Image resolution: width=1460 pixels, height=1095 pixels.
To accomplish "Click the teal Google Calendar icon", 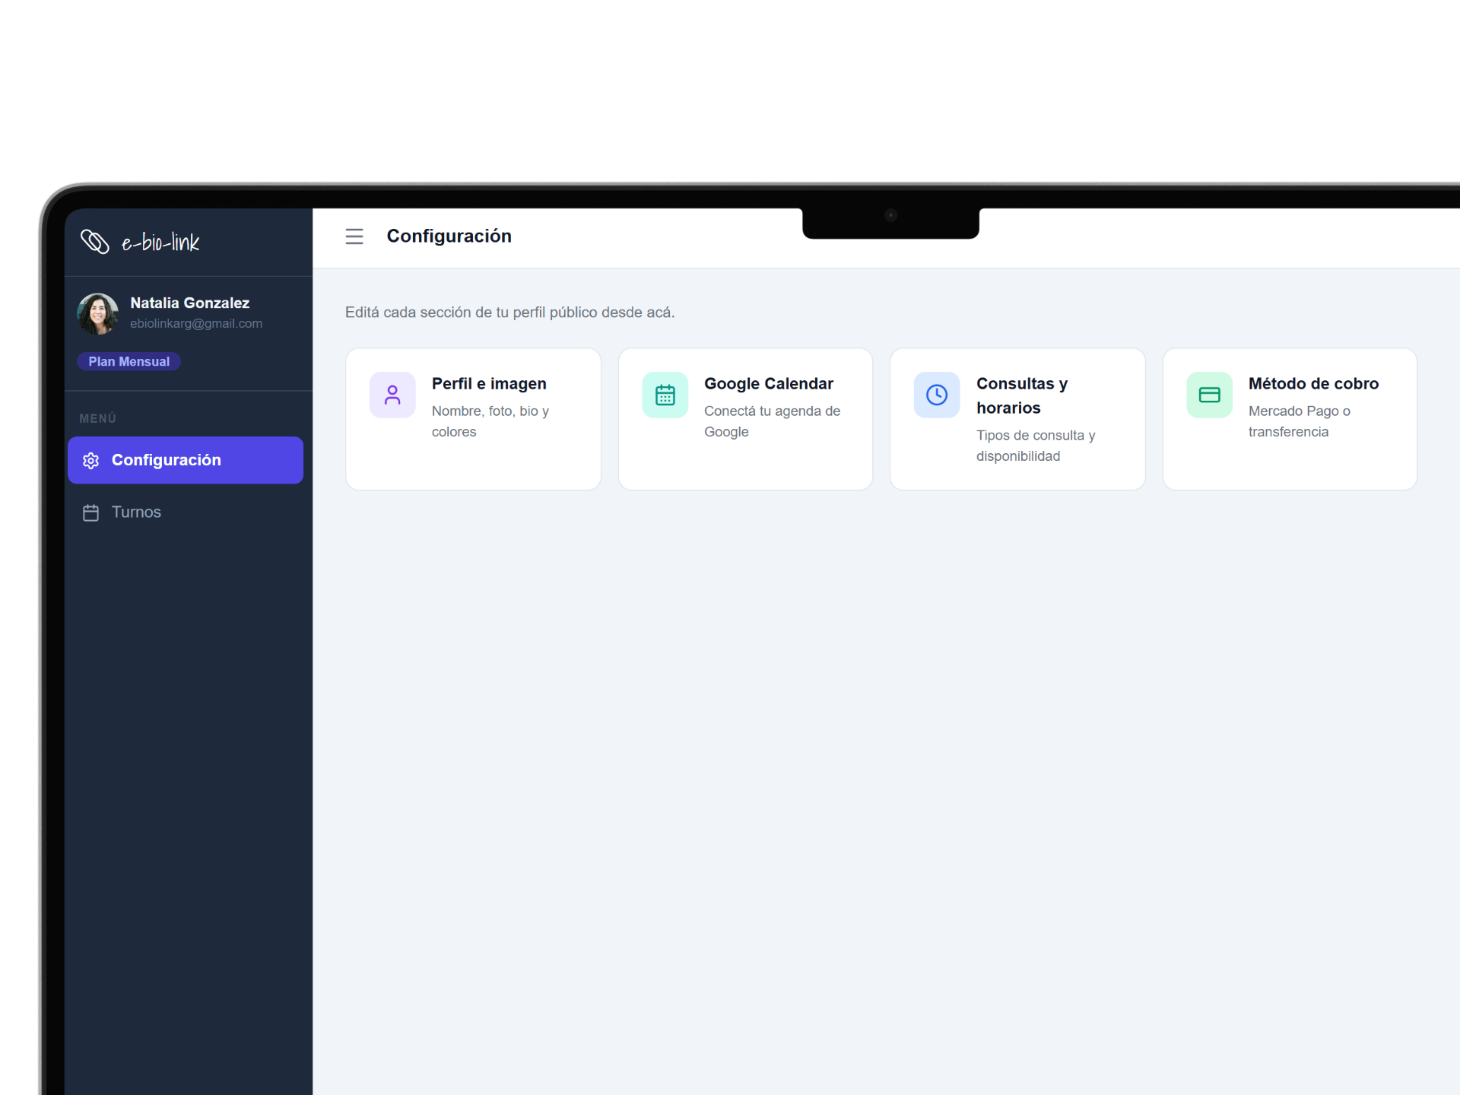I will click(665, 395).
